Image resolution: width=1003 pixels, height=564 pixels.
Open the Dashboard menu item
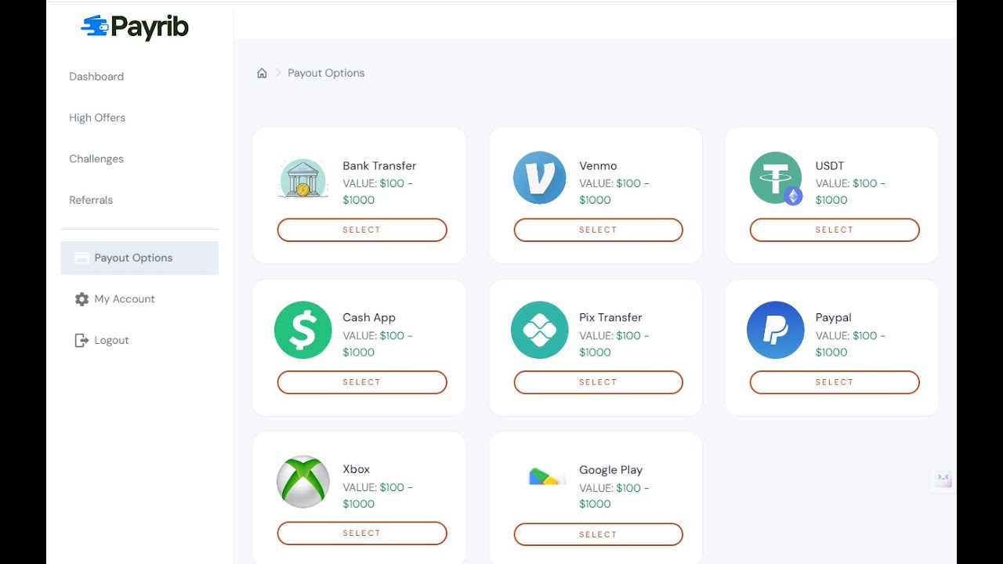click(x=96, y=77)
